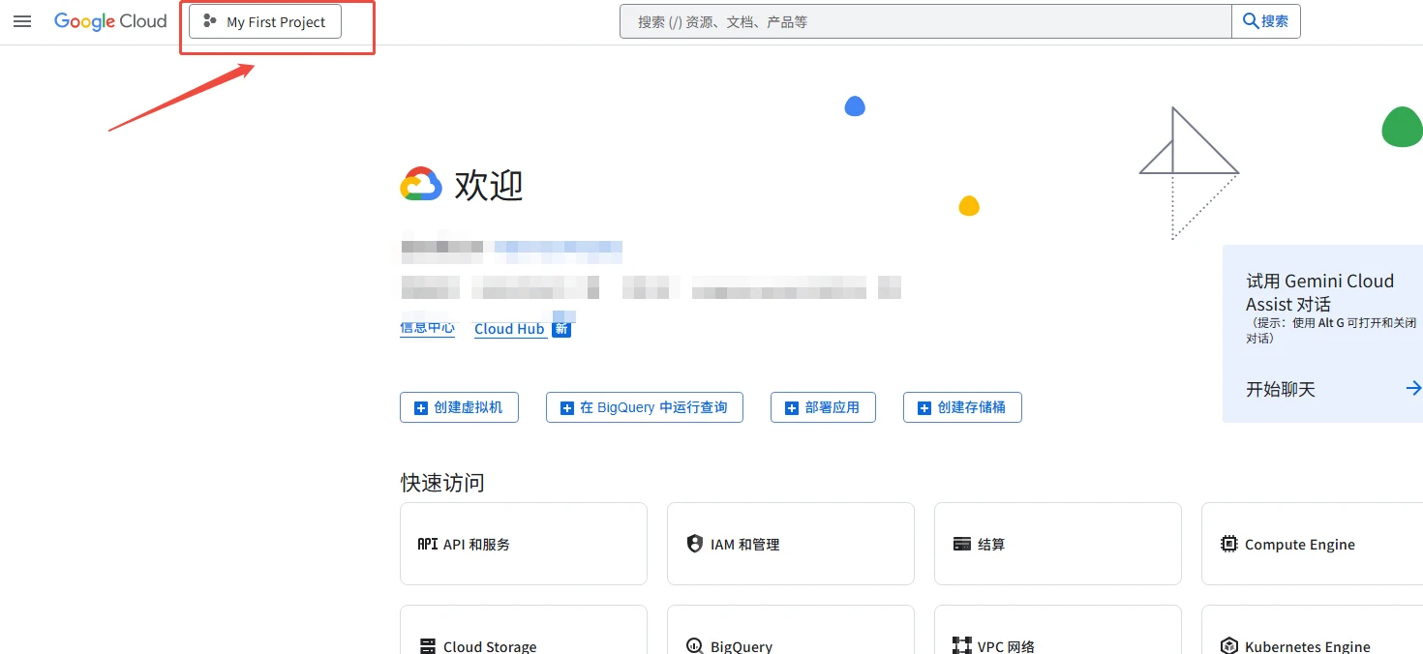Click 在 BigQuery 中运行查询 button
The height and width of the screenshot is (654, 1423).
tap(644, 407)
